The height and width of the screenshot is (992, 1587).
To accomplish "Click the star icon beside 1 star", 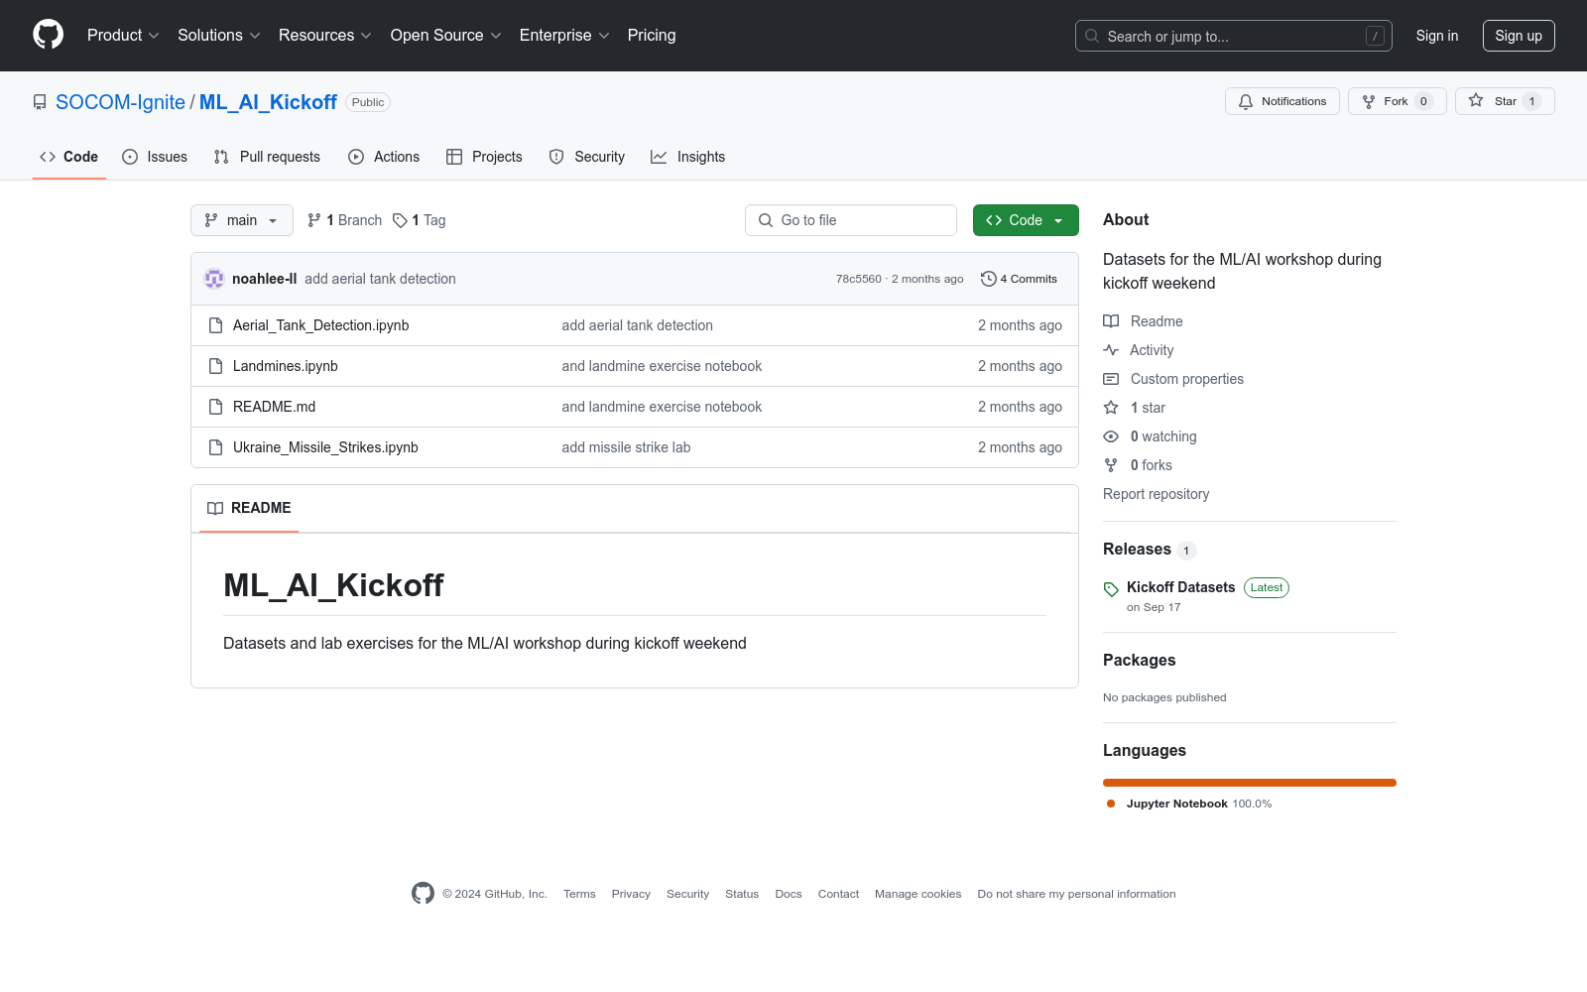I will [1111, 408].
